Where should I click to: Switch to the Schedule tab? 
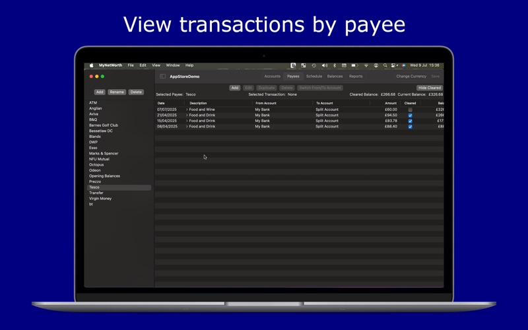pos(314,77)
